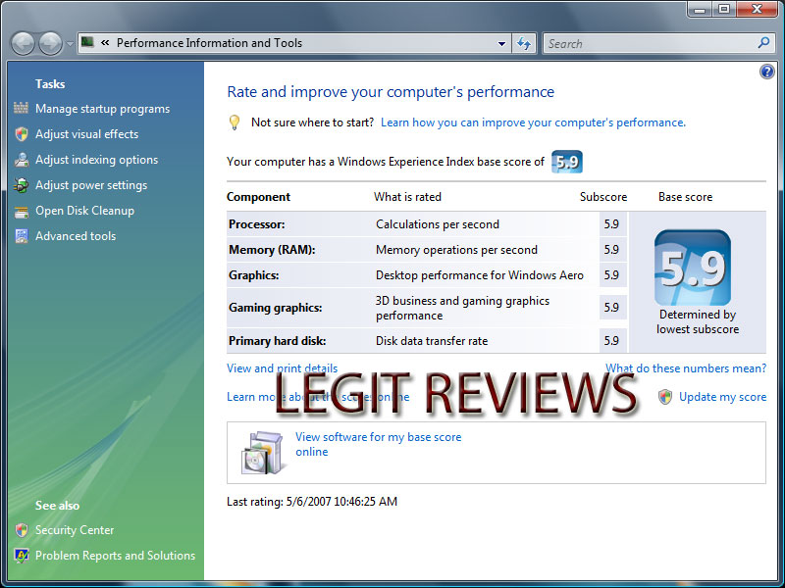Click the large 5.9 base score badge
785x588 pixels.
[x=693, y=268]
